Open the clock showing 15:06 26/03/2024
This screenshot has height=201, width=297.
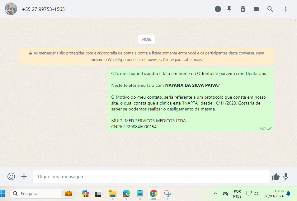(x=274, y=194)
